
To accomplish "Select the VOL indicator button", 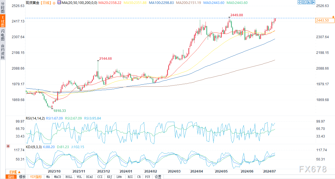I will coord(79,177).
